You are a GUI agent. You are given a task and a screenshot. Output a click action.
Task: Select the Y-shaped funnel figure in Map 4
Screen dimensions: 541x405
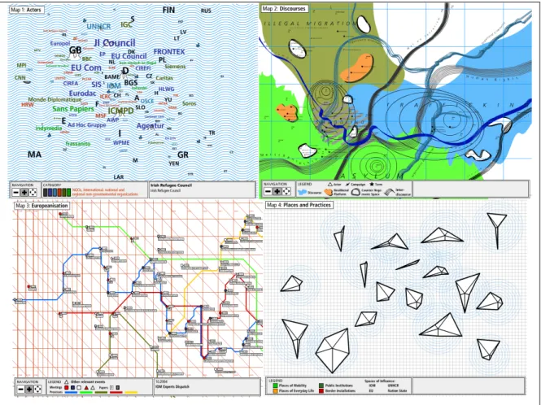[497, 230]
